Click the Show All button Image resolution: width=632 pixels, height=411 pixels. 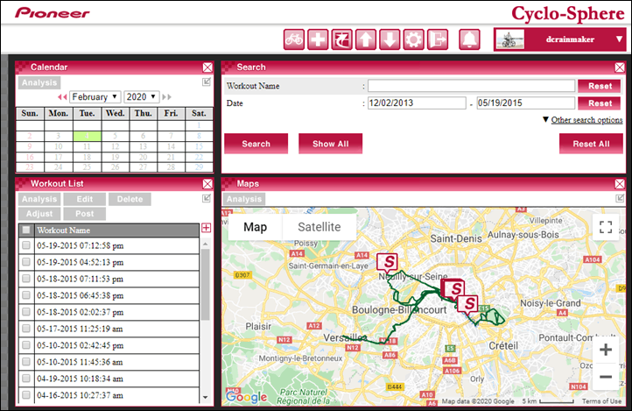[x=331, y=144]
